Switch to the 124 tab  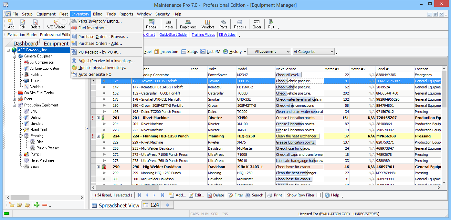[151, 205]
